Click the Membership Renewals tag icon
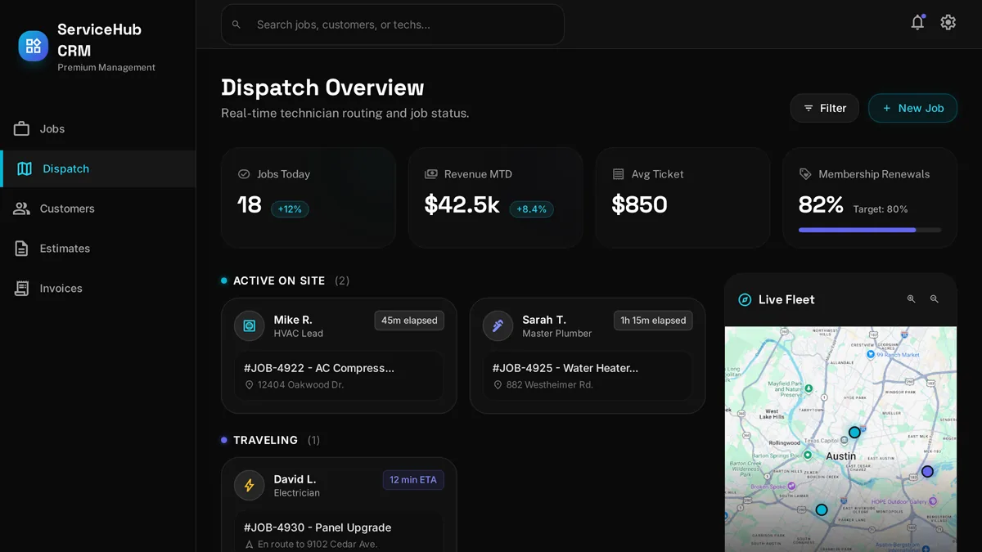 (805, 174)
